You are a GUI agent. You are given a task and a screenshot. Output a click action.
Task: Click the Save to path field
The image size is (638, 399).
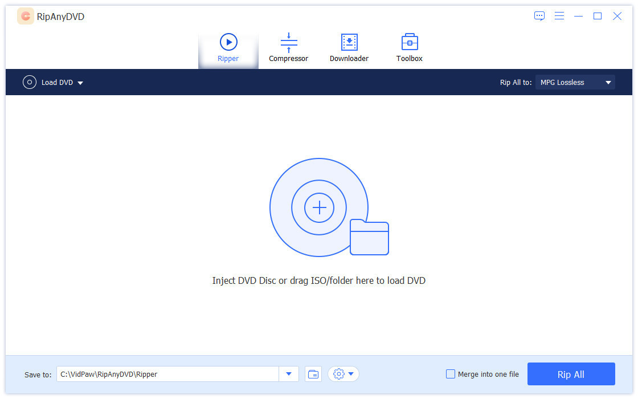[167, 374]
